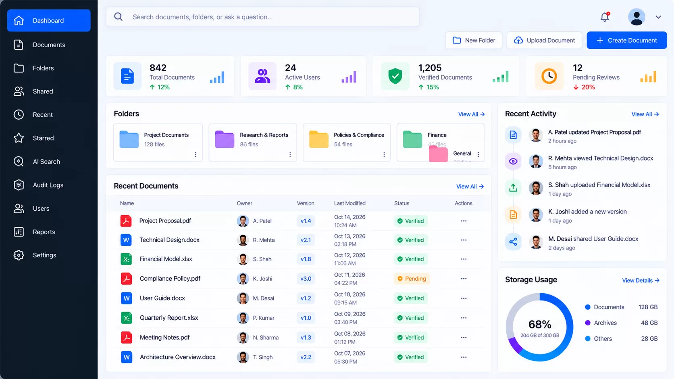
Task: Click the purple Research & Reports folder icon
Action: [x=225, y=139]
